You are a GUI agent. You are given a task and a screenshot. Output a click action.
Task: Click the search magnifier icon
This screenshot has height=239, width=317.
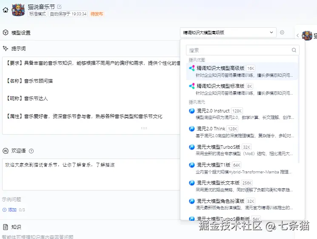294,50
